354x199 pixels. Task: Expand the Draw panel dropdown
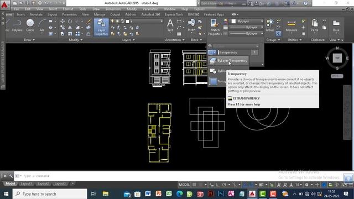[x=29, y=40]
